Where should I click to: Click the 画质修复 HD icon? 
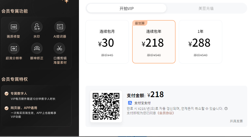pos(14,27)
